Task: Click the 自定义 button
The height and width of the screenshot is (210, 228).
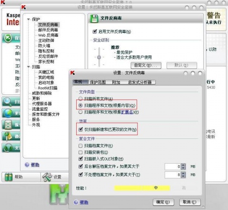Action: (146, 65)
